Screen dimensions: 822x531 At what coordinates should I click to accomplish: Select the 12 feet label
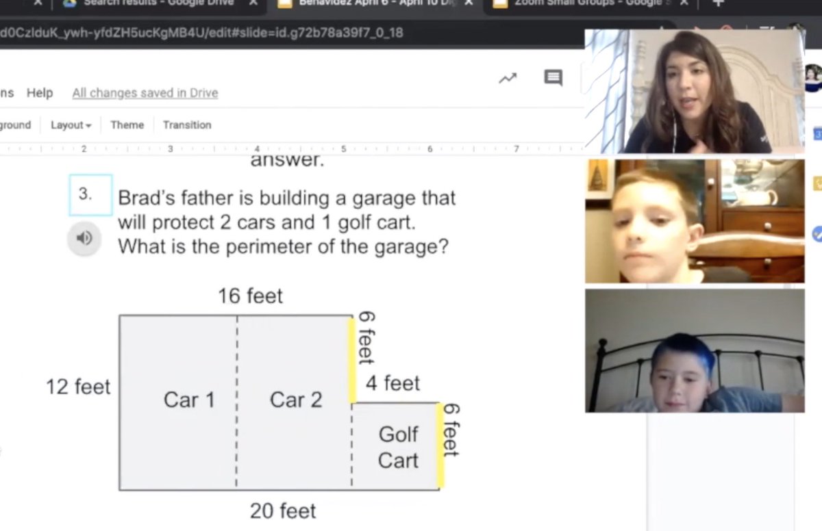78,387
